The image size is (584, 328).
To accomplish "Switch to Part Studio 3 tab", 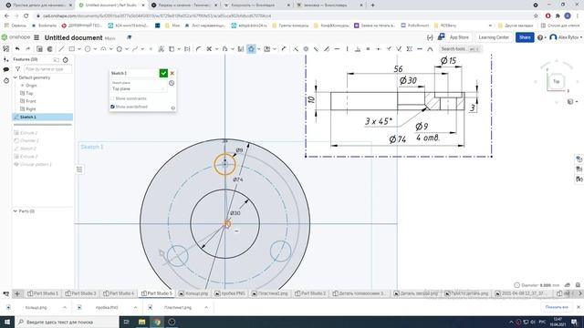I will [80, 293].
